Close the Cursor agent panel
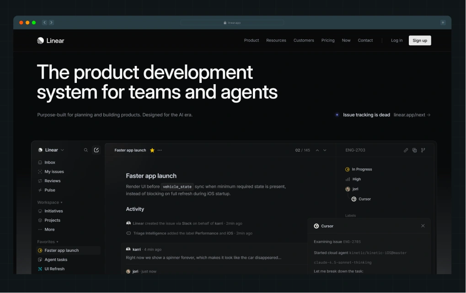The image size is (466, 293). coord(423,226)
